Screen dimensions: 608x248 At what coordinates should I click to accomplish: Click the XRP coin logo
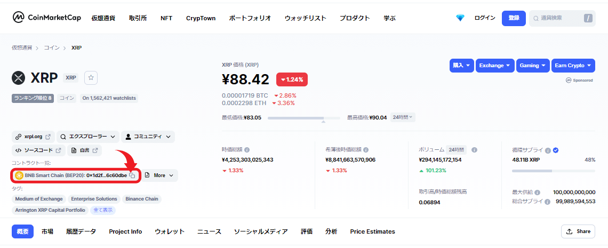(19, 77)
